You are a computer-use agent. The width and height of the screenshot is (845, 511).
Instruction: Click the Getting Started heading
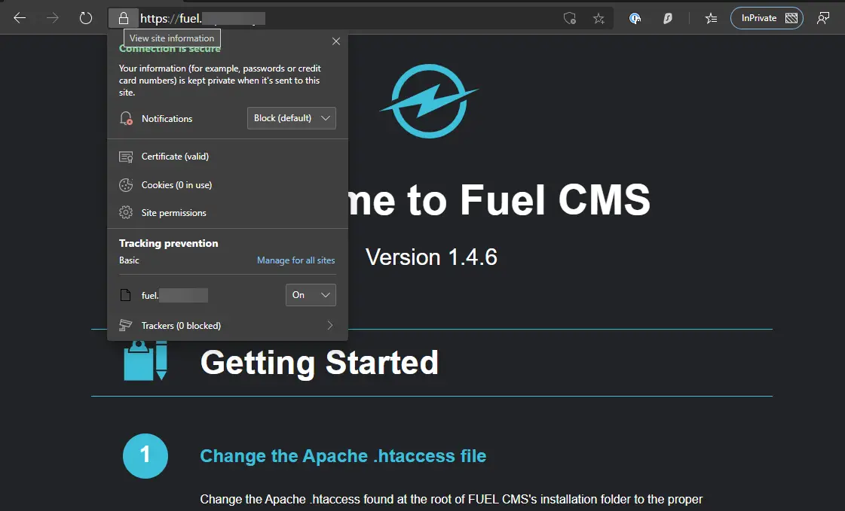pyautogui.click(x=320, y=363)
